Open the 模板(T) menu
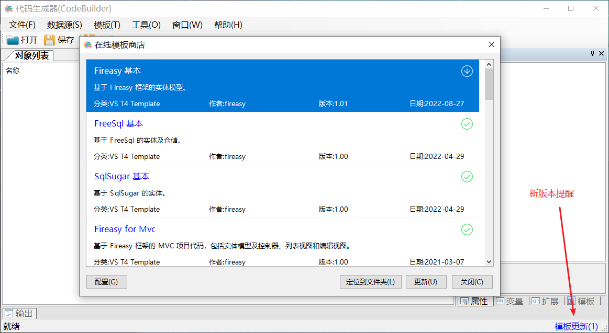Image resolution: width=609 pixels, height=333 pixels. coord(107,25)
